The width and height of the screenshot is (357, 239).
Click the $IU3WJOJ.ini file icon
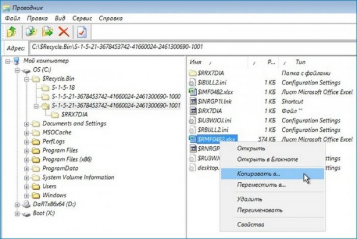[192, 120]
